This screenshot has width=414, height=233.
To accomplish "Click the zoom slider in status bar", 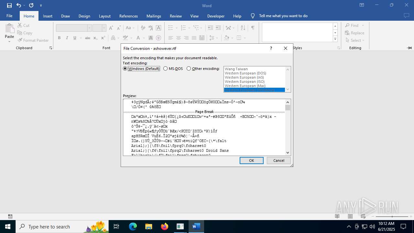I will (392, 216).
